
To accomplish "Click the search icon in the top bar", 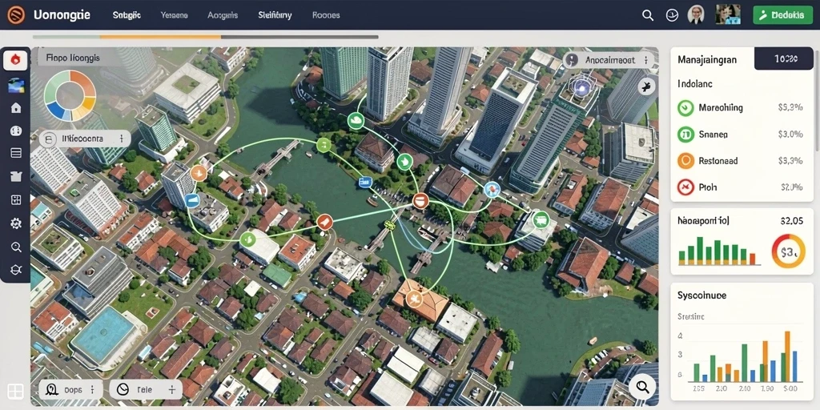I will (648, 15).
